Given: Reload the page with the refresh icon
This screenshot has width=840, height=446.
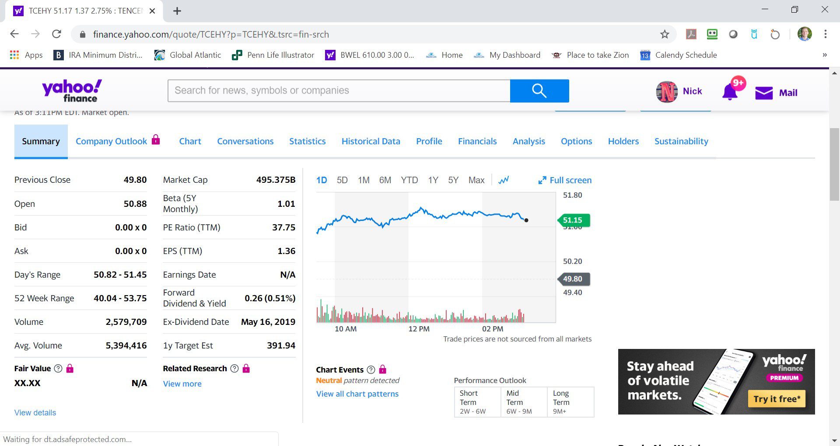Looking at the screenshot, I should coord(56,34).
